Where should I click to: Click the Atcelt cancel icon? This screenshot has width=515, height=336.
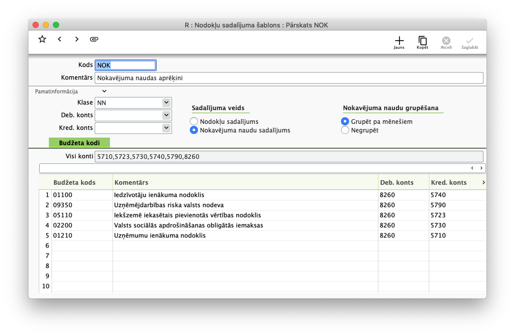tap(446, 43)
